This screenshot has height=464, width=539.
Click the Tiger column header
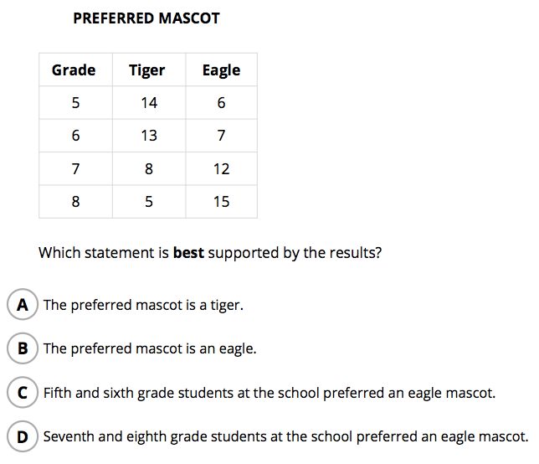pyautogui.click(x=147, y=70)
